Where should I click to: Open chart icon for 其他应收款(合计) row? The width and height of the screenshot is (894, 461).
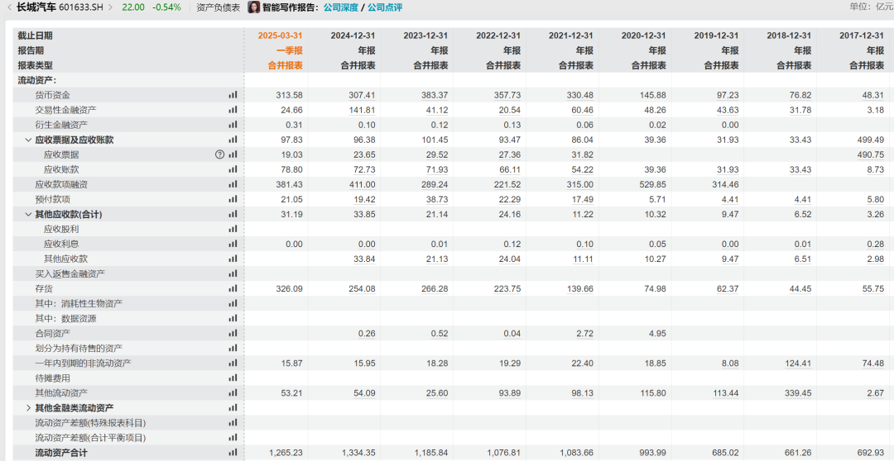click(233, 214)
